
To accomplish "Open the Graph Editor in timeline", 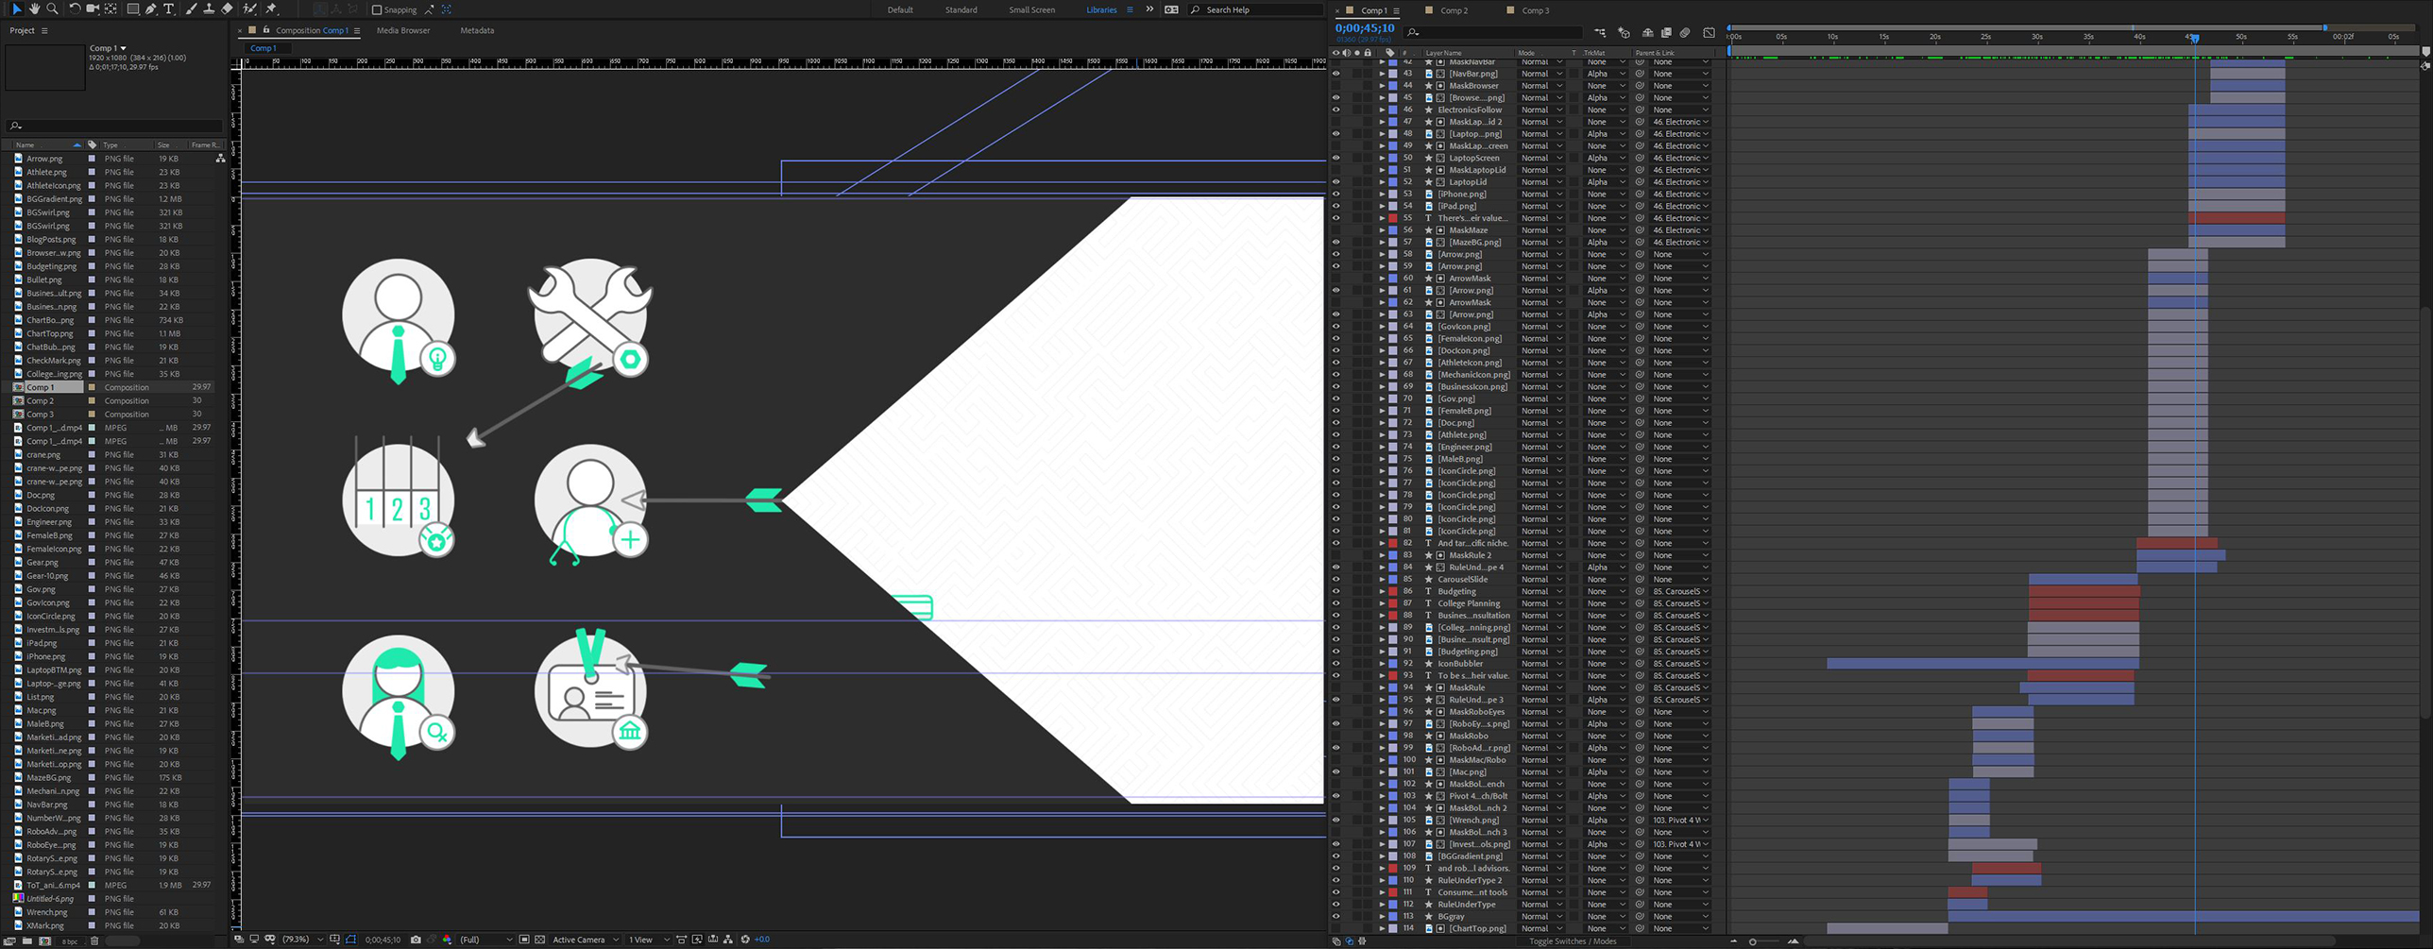I will 1709,33.
